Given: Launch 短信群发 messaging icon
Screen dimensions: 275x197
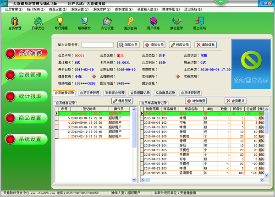Looking at the screenshot, I should (x=83, y=23).
